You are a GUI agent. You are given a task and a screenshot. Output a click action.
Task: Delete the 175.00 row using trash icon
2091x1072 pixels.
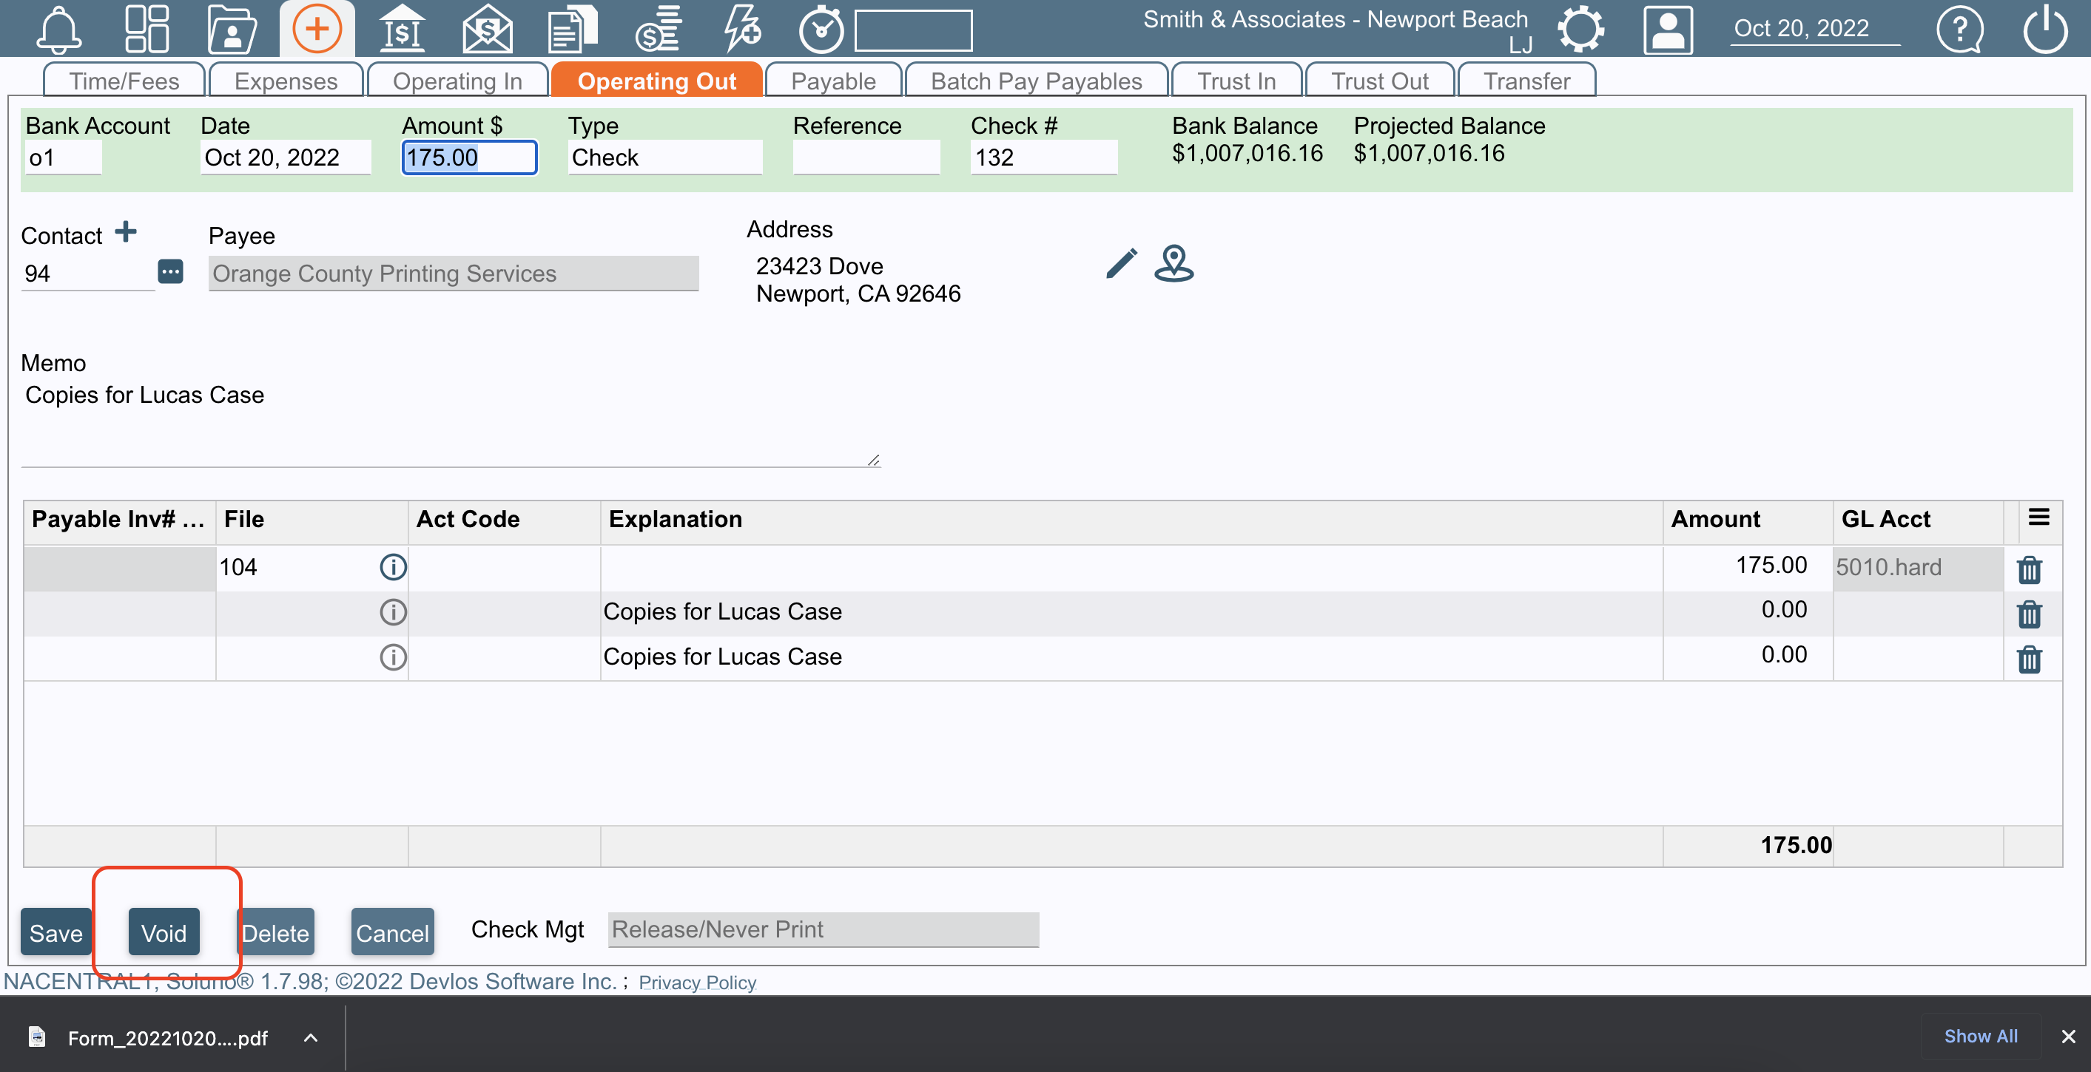[x=2030, y=570]
